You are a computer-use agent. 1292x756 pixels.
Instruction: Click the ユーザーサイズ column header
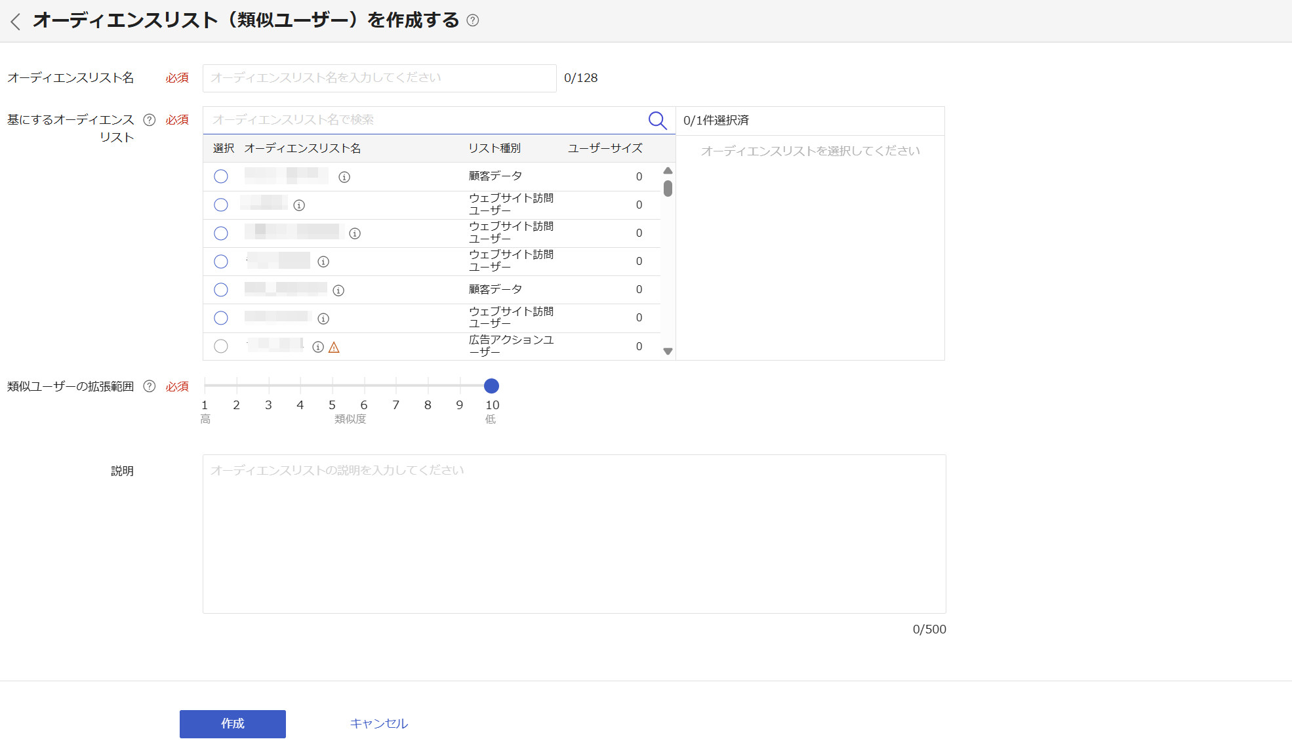[x=605, y=149]
